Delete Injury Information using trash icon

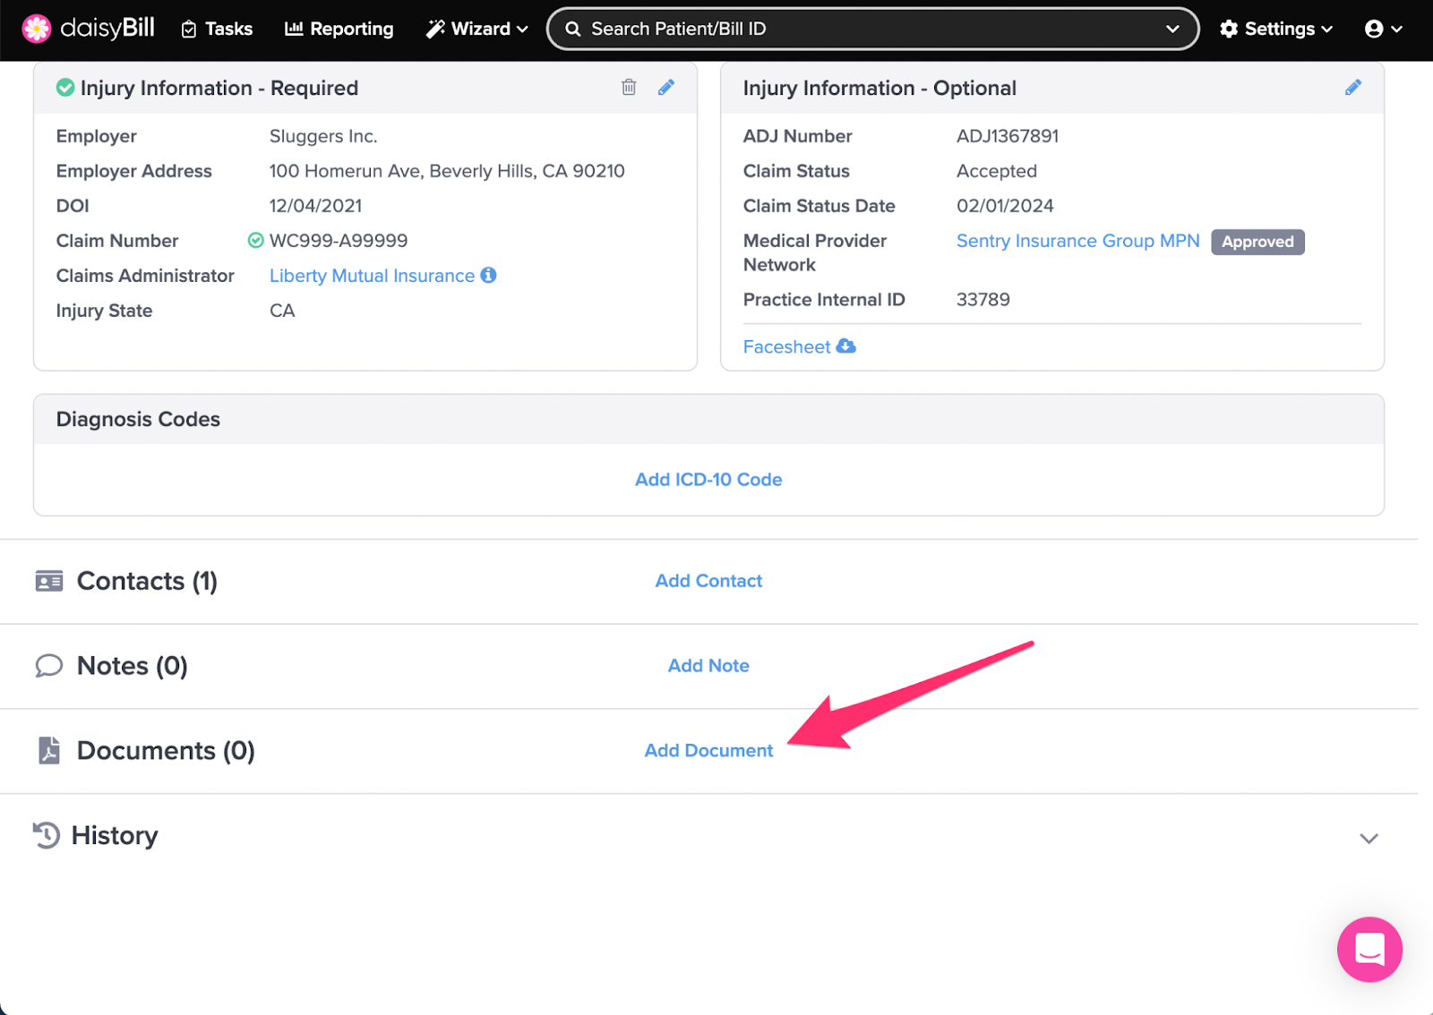(x=629, y=87)
